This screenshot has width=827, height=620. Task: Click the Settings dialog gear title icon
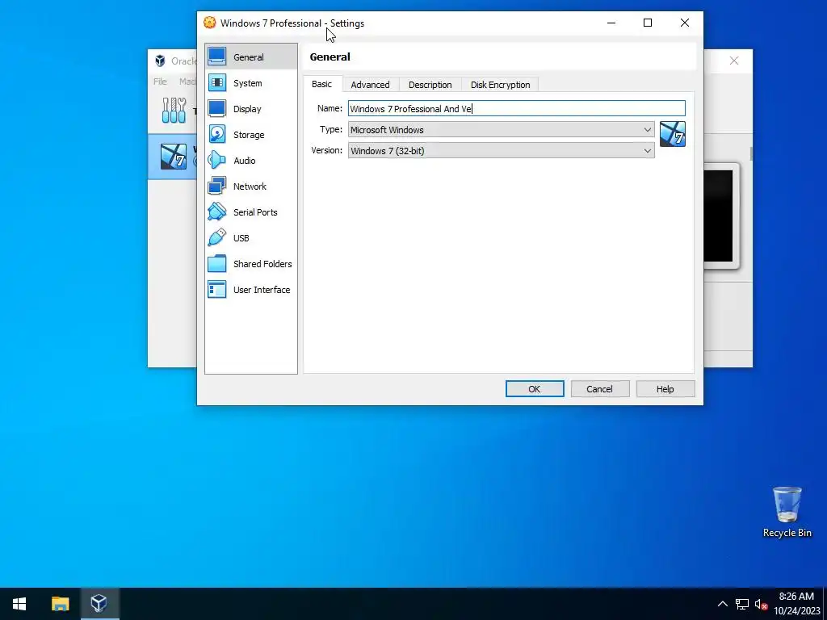pos(209,23)
